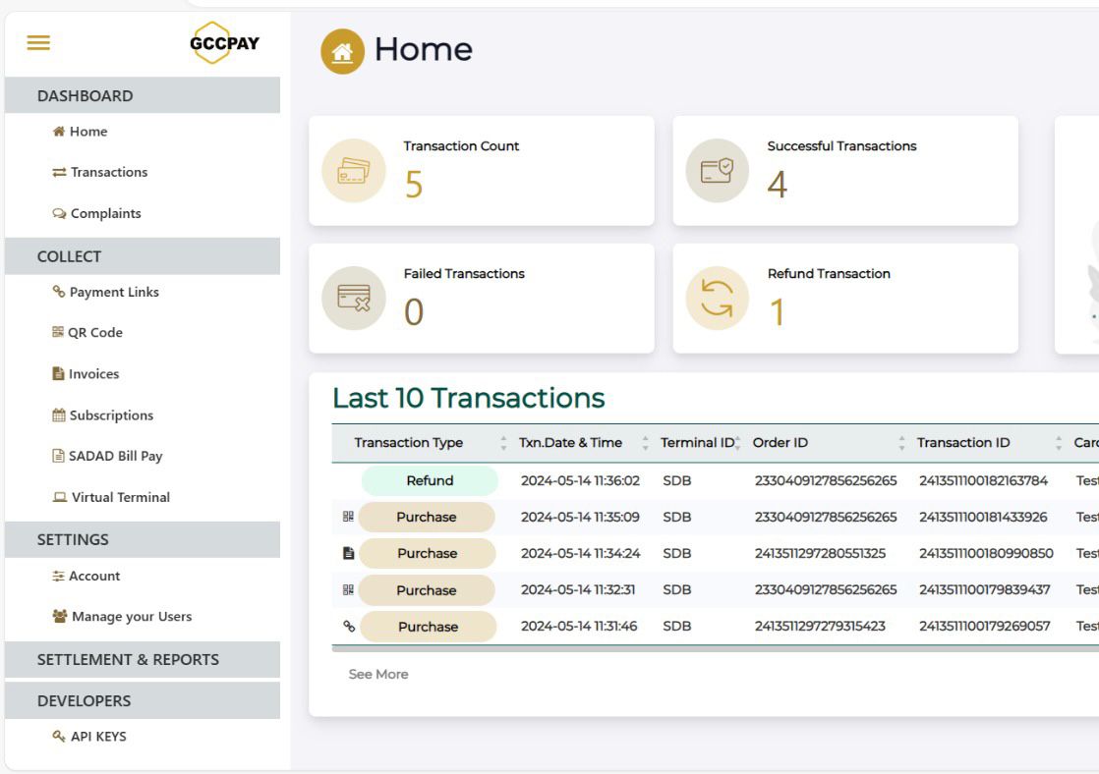Screen dimensions: 1099x774
Task: Click the gold Home icon in header
Action: (342, 52)
